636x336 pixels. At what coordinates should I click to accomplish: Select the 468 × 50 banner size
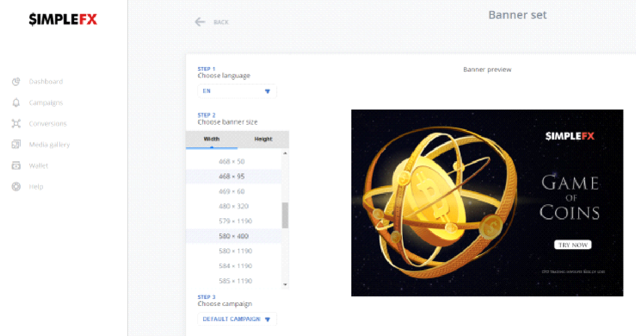coord(232,161)
